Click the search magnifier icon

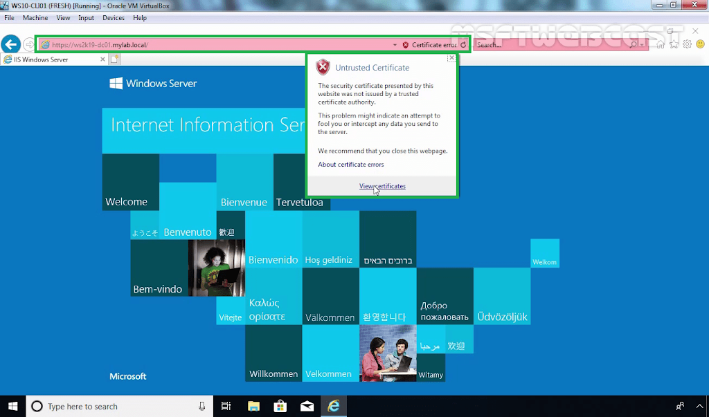634,45
